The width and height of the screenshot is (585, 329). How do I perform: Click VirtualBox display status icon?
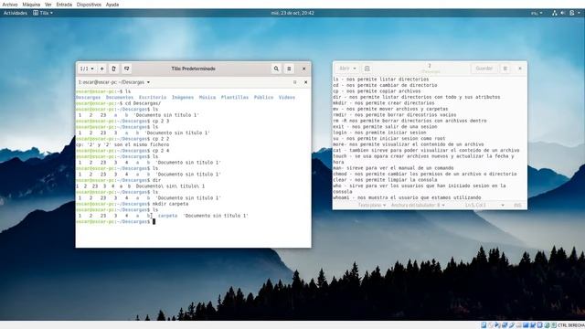click(526, 325)
